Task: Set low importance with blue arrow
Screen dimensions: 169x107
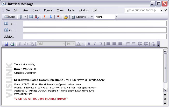Action: click(51, 17)
